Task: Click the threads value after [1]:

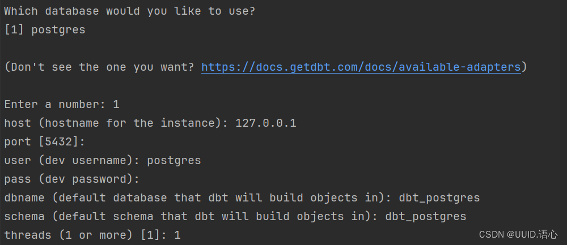Action: click(177, 235)
